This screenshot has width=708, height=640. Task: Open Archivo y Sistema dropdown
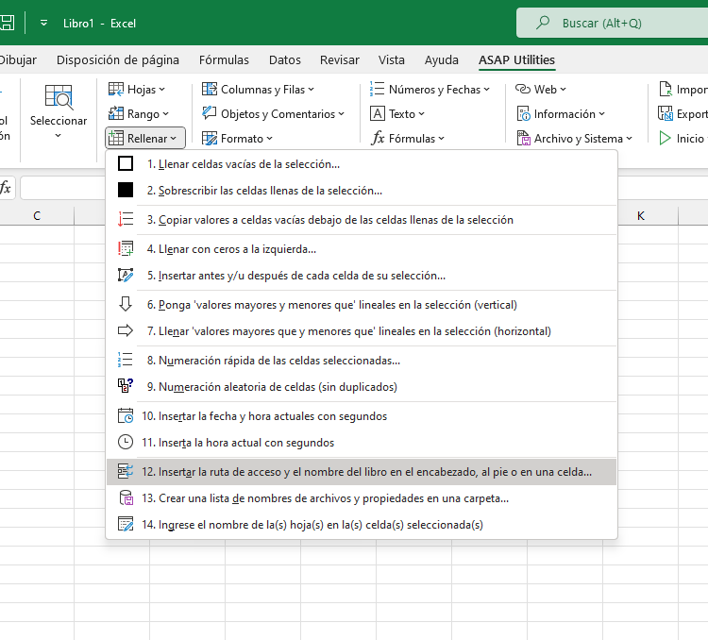click(x=574, y=138)
